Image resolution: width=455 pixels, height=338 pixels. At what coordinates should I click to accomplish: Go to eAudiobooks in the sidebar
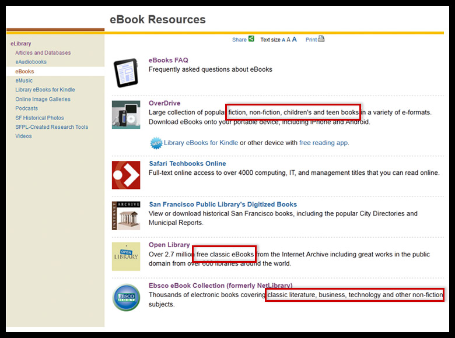point(31,62)
